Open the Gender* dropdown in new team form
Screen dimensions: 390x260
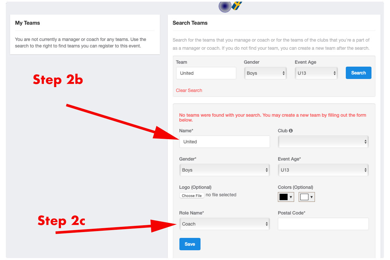click(x=225, y=170)
